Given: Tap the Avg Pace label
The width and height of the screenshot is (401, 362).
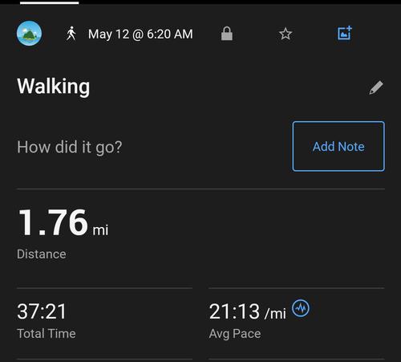Looking at the screenshot, I should 235,334.
